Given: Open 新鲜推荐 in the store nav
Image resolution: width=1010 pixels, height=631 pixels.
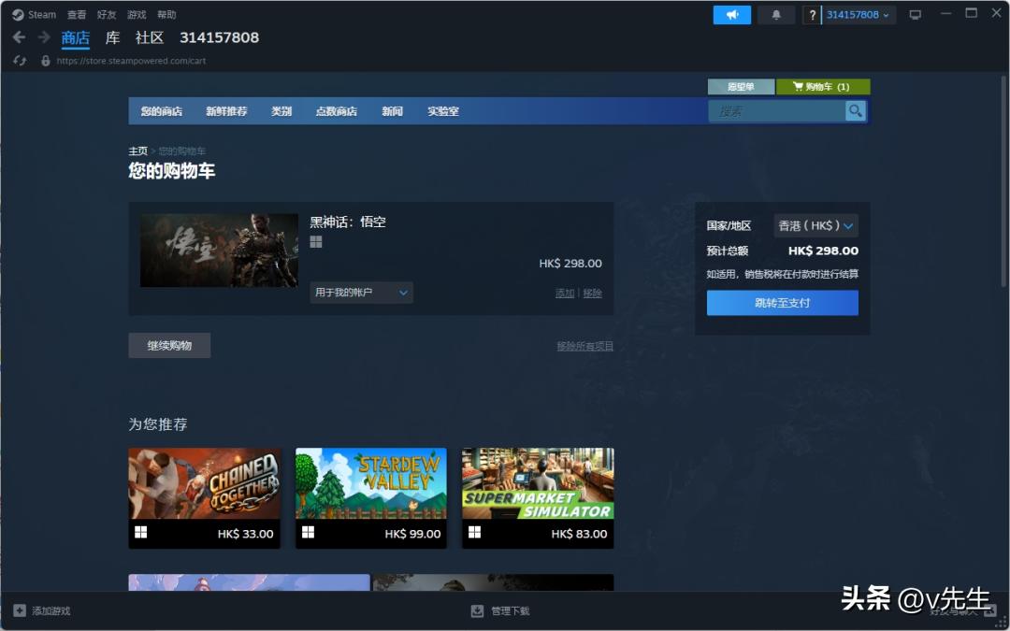Looking at the screenshot, I should click(x=226, y=110).
